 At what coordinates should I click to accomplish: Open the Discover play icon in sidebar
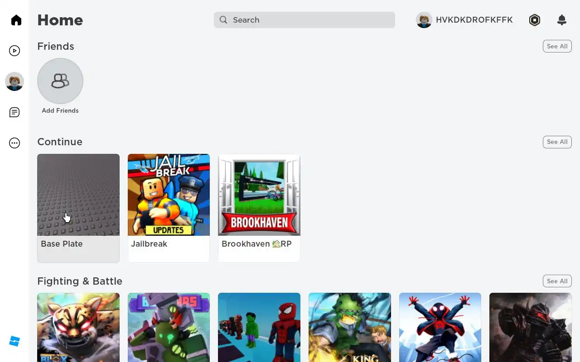click(14, 51)
